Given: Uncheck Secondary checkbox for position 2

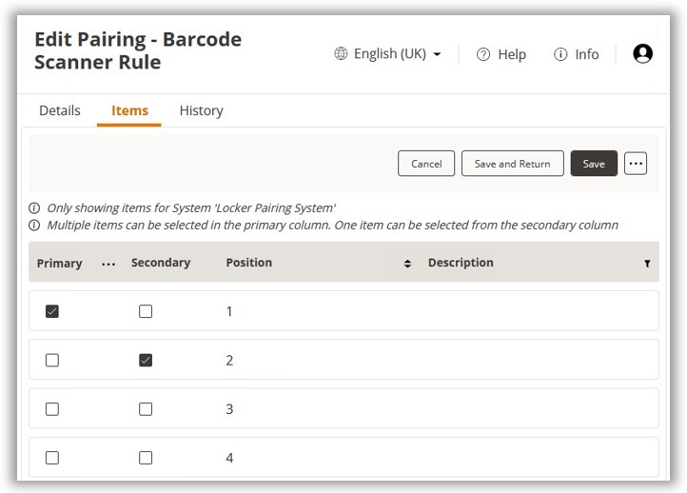Looking at the screenshot, I should (x=146, y=360).
